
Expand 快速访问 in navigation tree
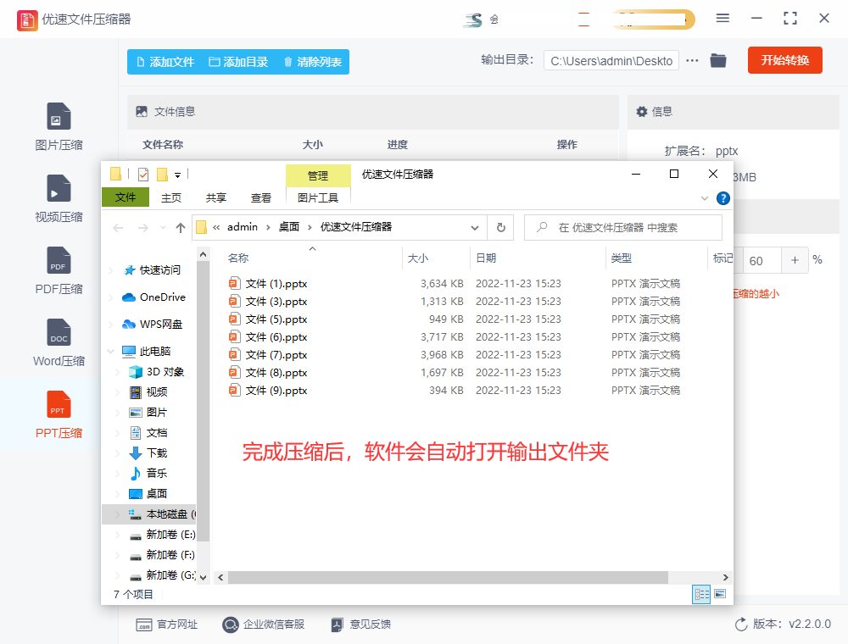click(111, 270)
